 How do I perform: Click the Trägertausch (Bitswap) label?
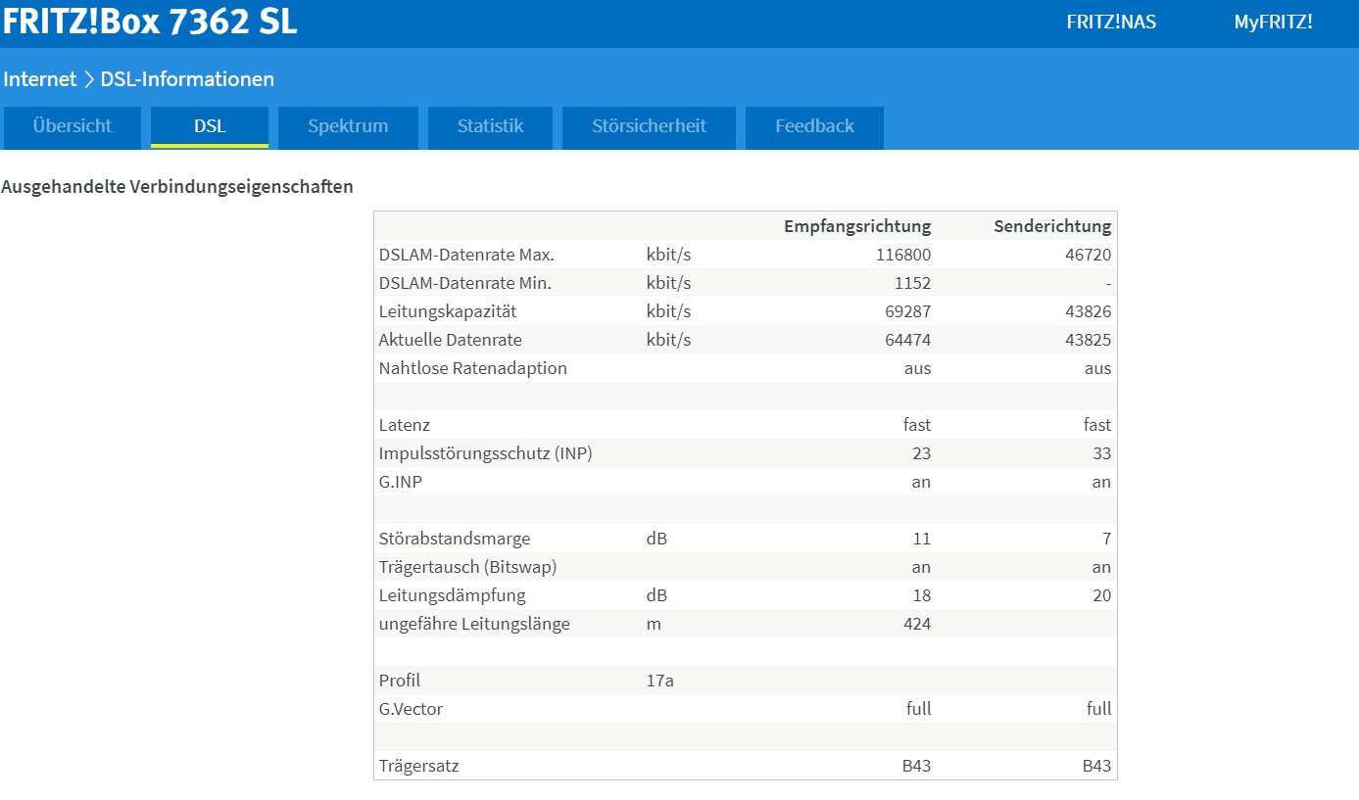(x=468, y=567)
